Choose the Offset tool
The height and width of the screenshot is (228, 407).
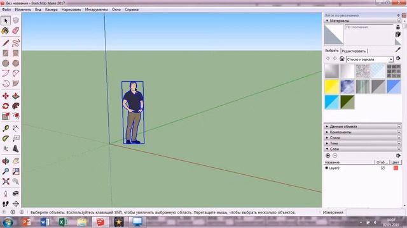point(16,117)
